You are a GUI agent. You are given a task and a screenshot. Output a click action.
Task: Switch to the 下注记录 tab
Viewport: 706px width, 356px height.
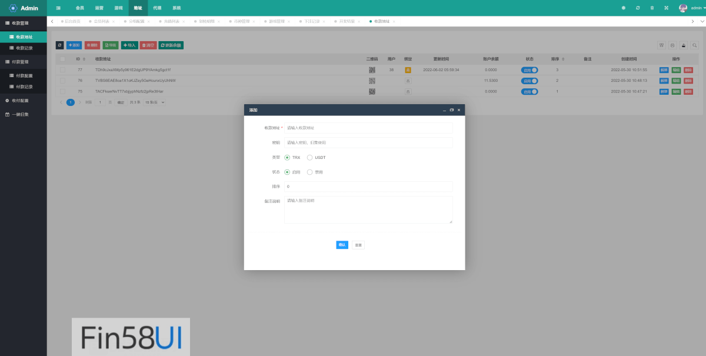click(312, 21)
